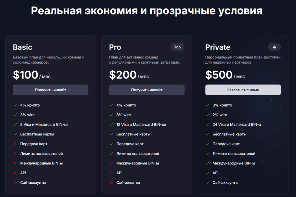Click the red cross beside Basic API
The image size is (296, 197).
tap(15, 173)
